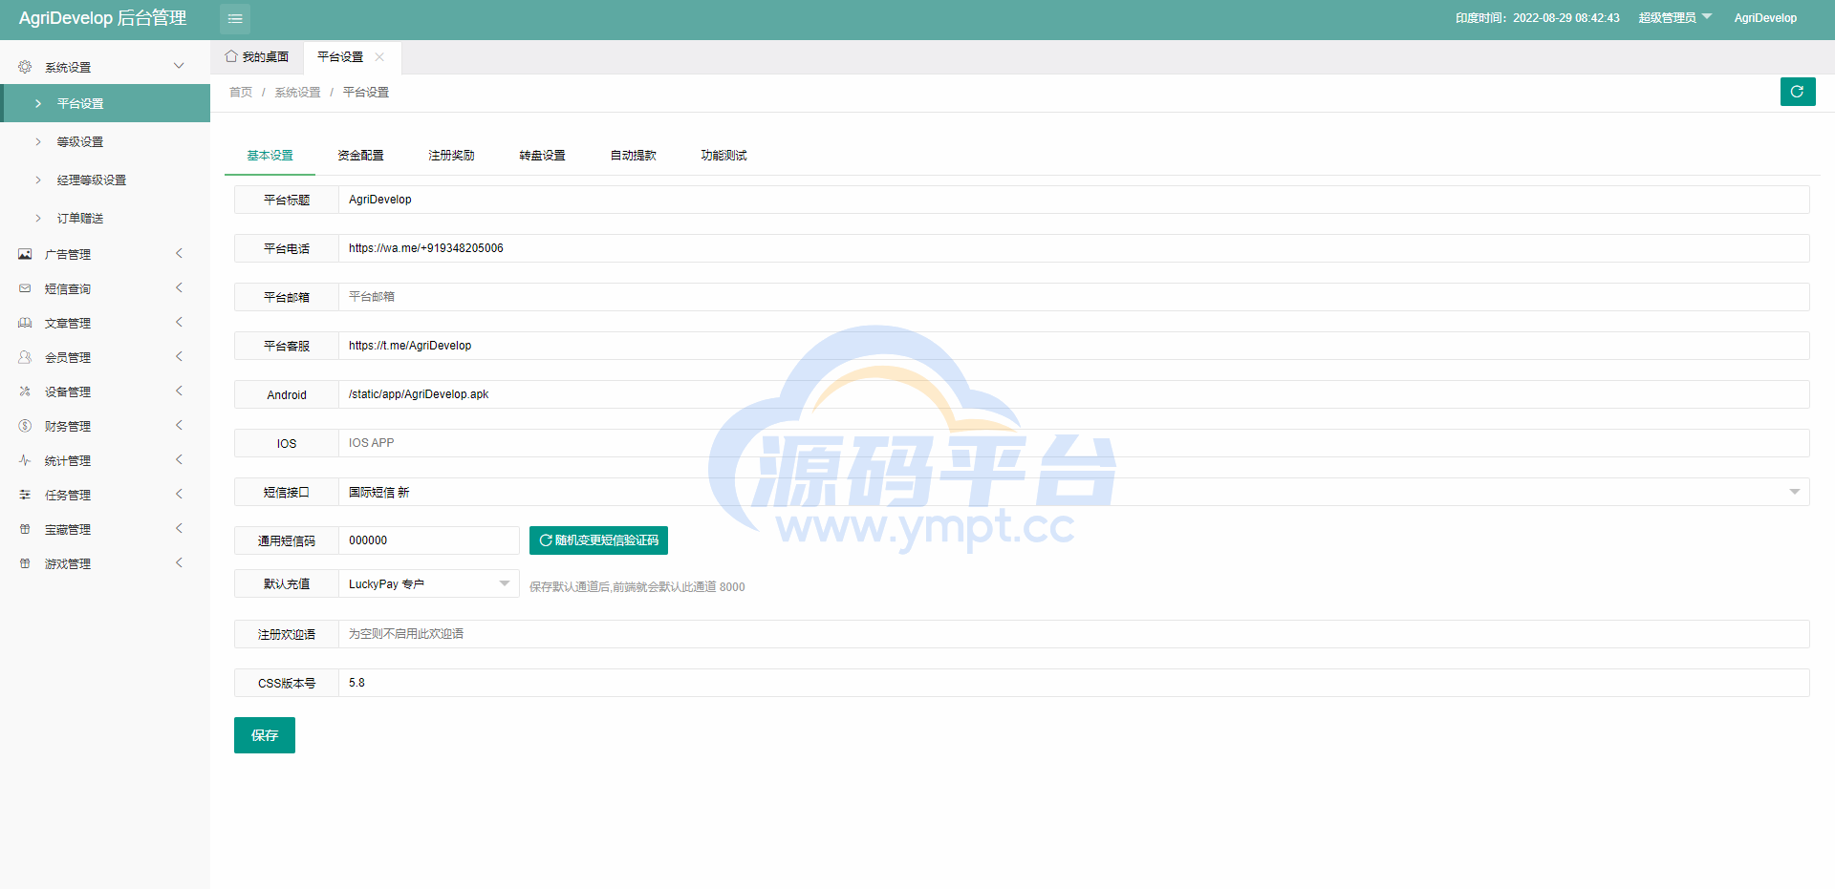Click the gift icon beside 宝藏管理
This screenshot has height=889, width=1835.
(25, 529)
